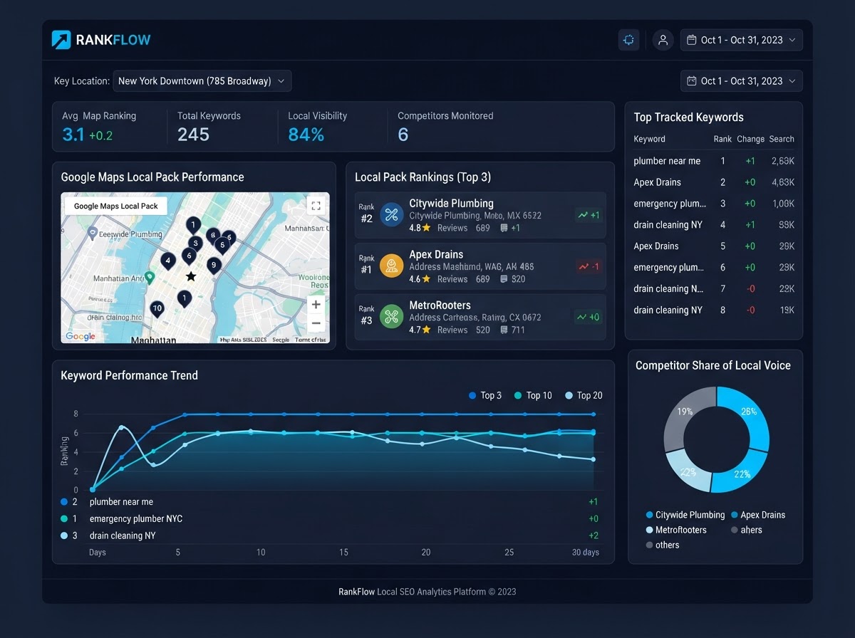855x638 pixels.
Task: Click the Citywide Plumbing donut legend swatch
Action: (x=649, y=515)
